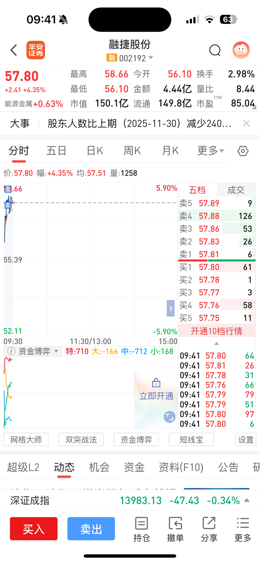The height and width of the screenshot is (563, 260).
Task: Tap the 深证成指 index name
Action: [x=30, y=500]
